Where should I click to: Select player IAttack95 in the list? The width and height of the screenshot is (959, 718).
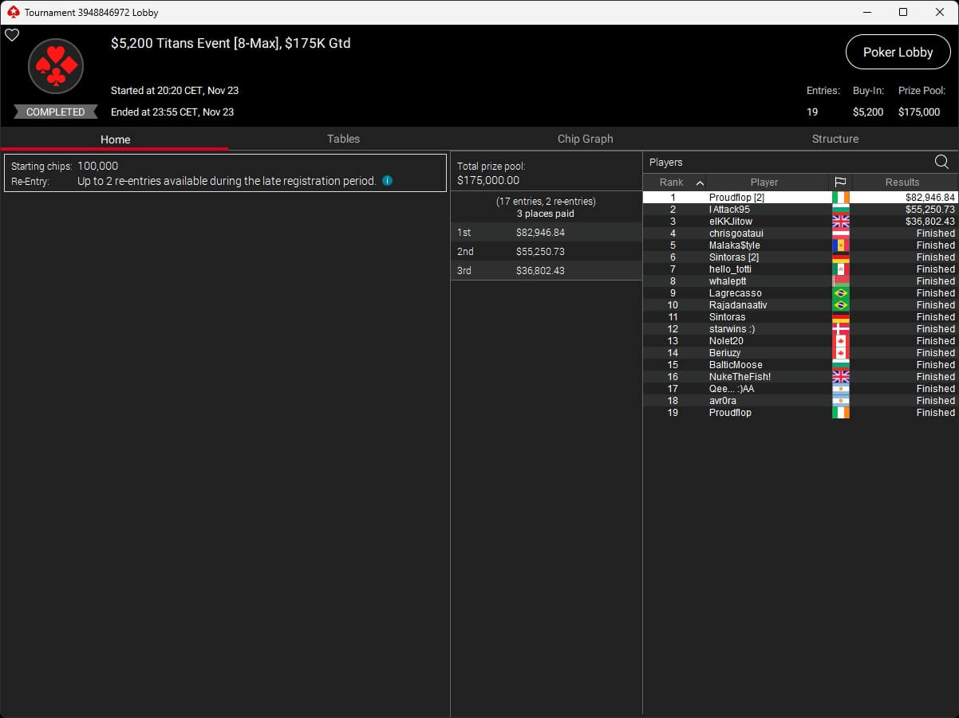(729, 210)
